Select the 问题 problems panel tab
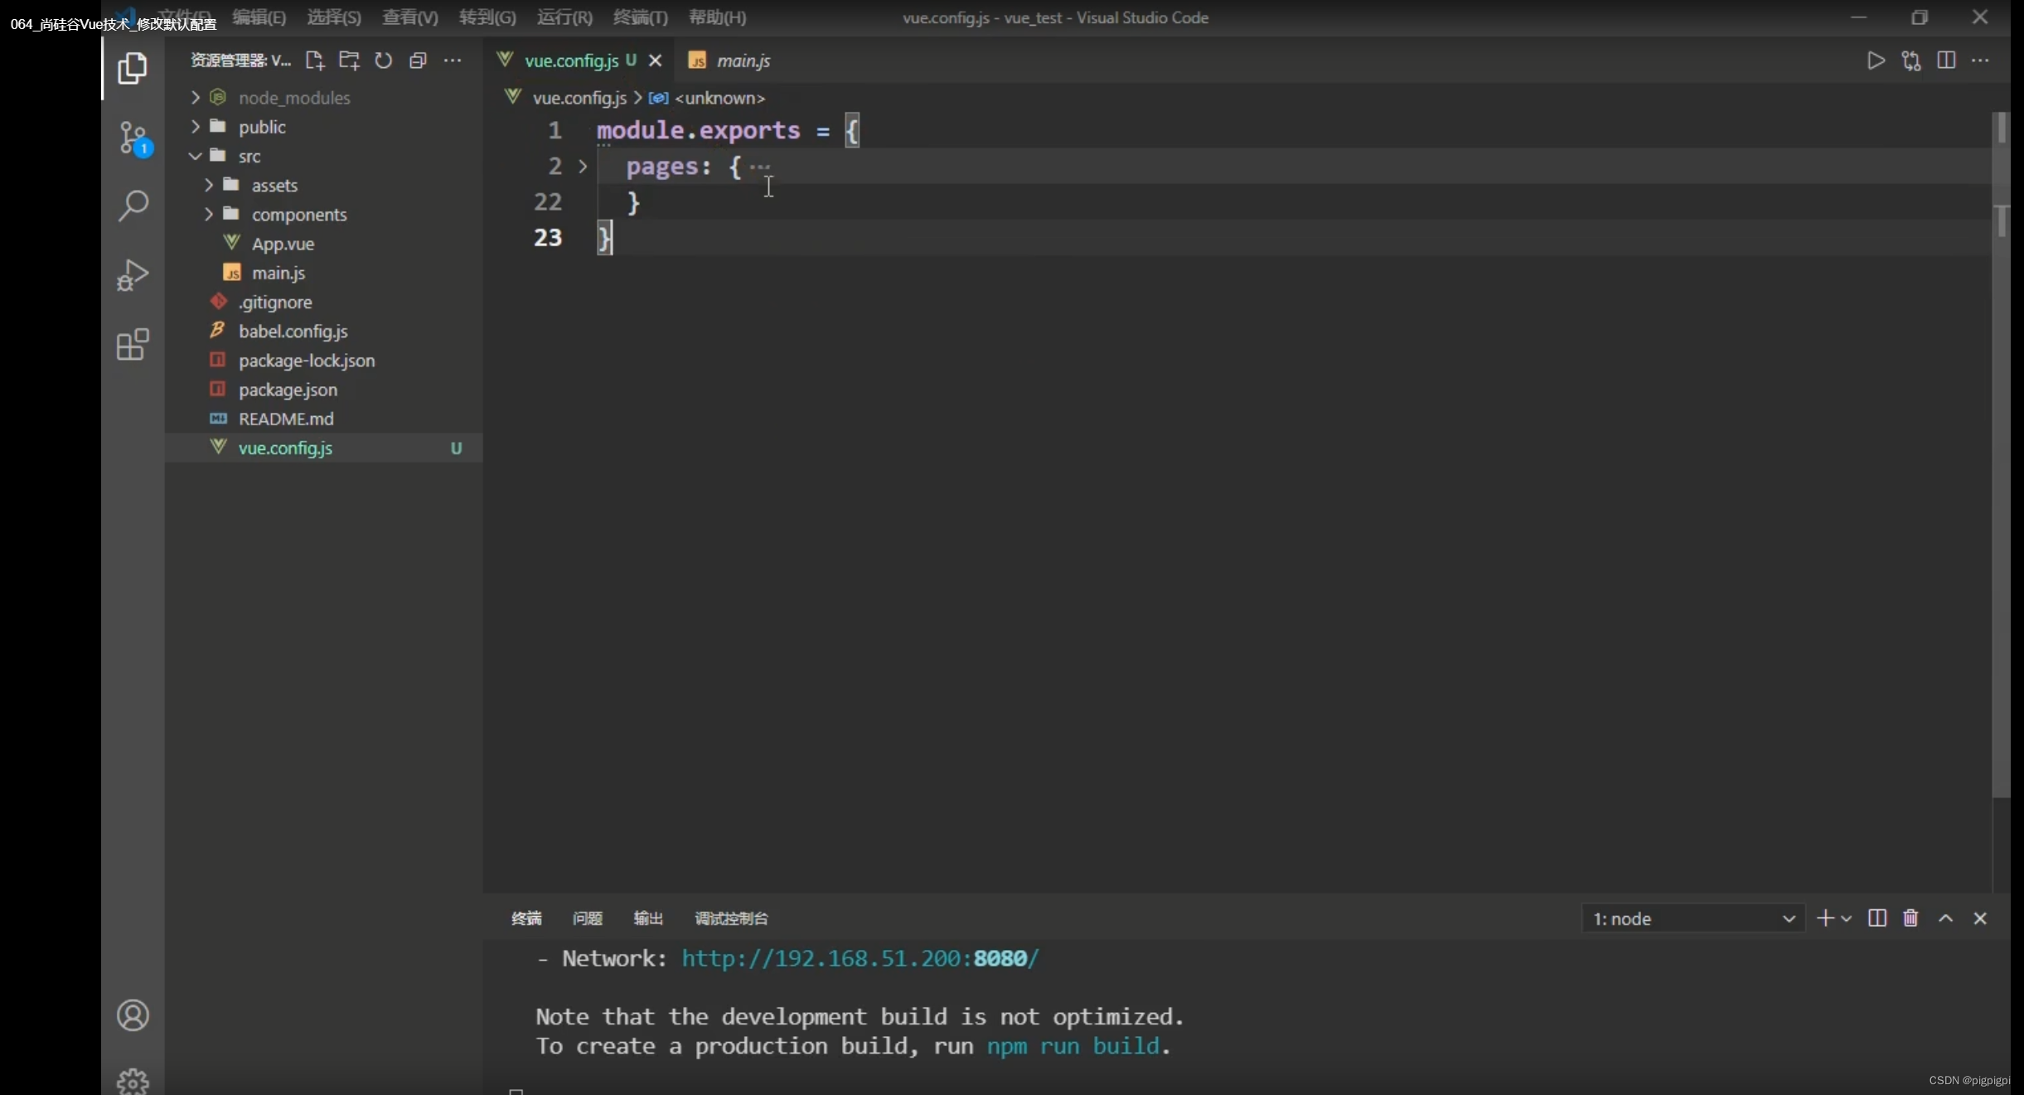This screenshot has height=1095, width=2024. tap(587, 918)
